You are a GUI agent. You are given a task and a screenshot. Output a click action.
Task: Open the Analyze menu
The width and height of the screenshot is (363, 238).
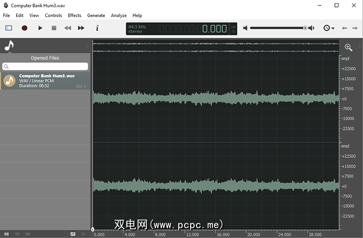[119, 16]
